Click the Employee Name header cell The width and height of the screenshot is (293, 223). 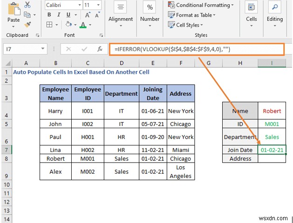pyautogui.click(x=56, y=93)
